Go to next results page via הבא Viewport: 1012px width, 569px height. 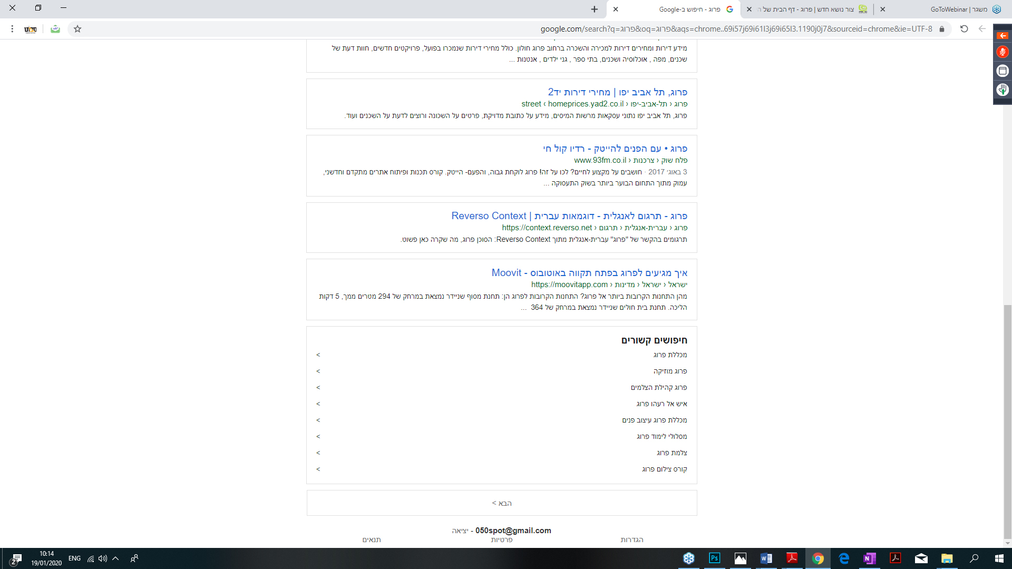502,503
